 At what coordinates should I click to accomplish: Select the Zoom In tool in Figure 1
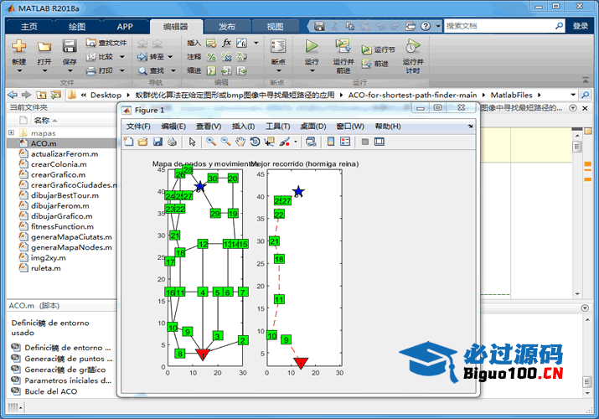tap(211, 142)
